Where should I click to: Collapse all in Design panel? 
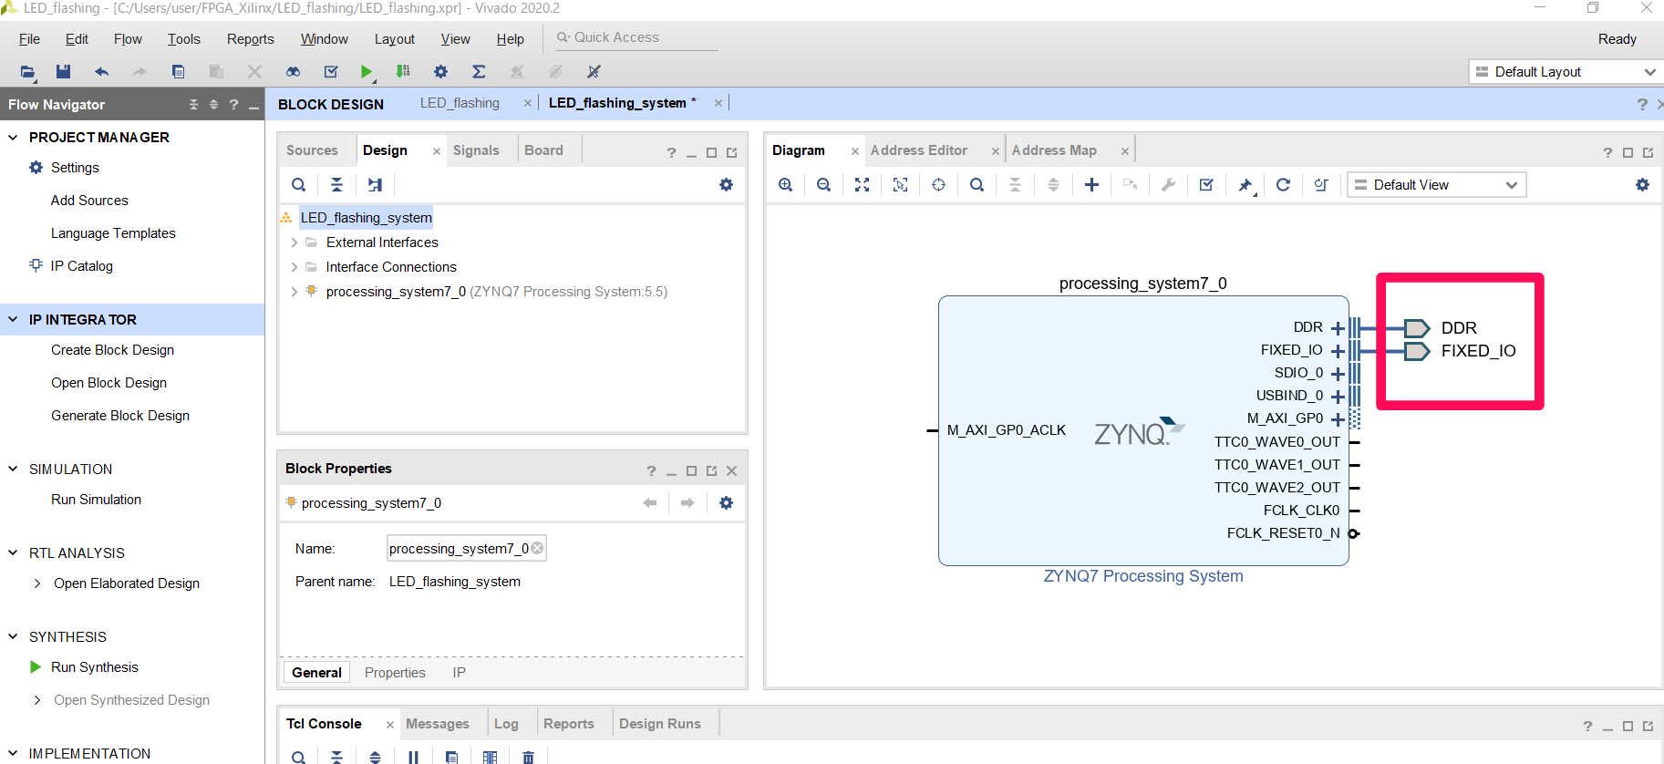[x=336, y=185]
